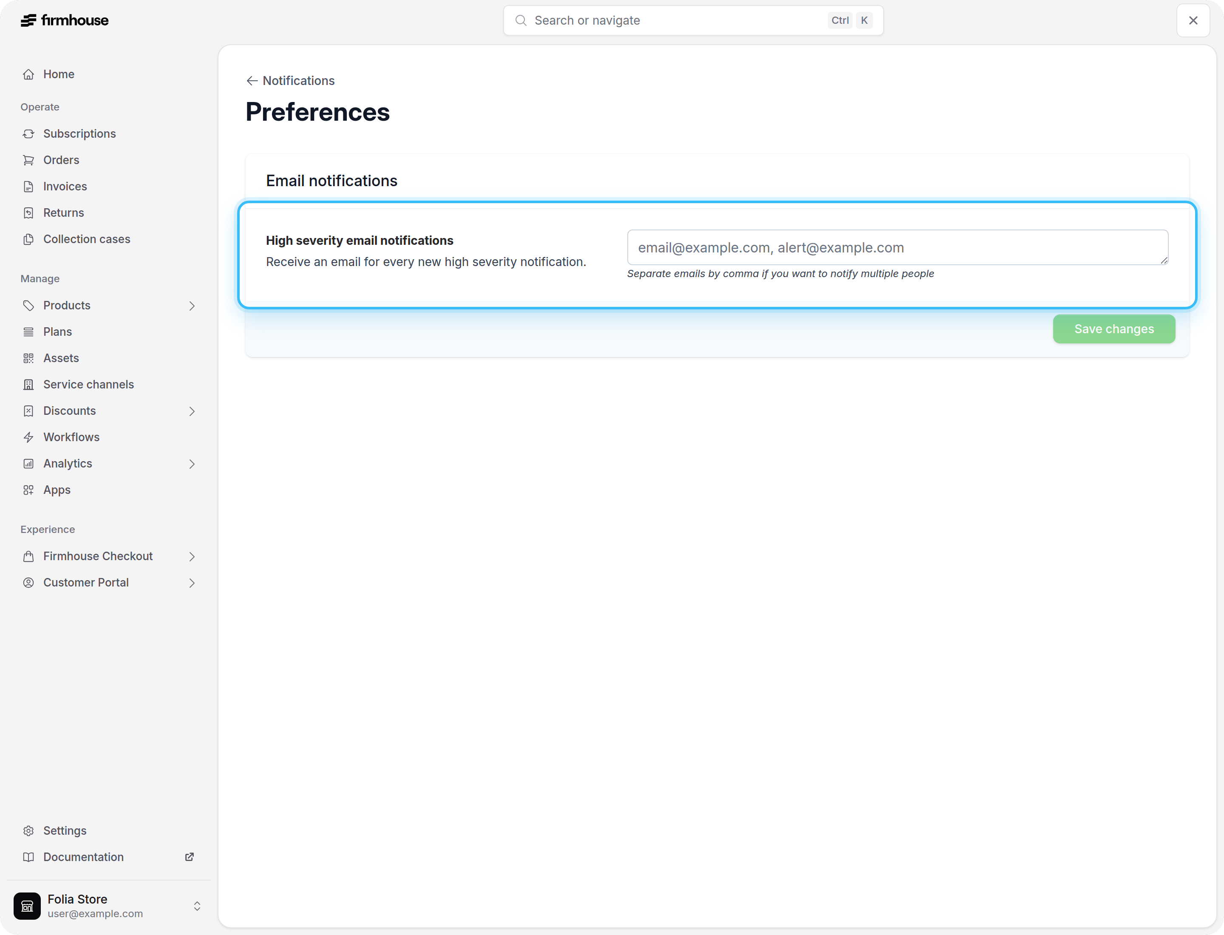Open the Folia Store account switcher
Image resolution: width=1224 pixels, height=935 pixels.
[x=108, y=906]
